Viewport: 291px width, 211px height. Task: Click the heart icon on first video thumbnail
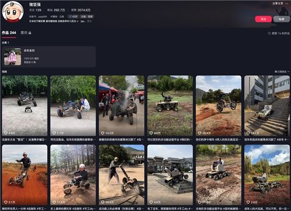(6, 133)
